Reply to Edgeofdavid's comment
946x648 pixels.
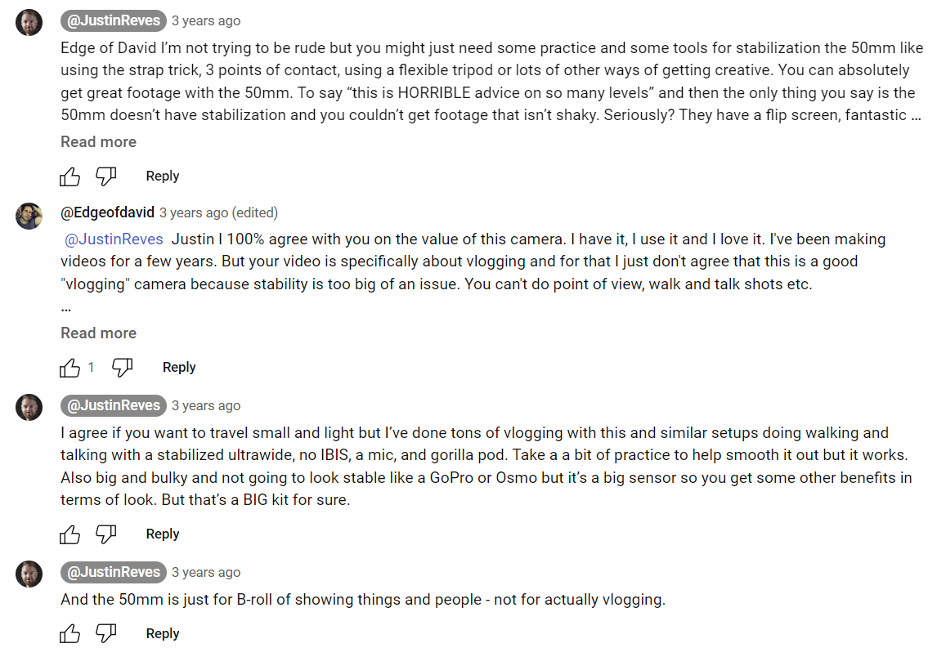coord(179,367)
